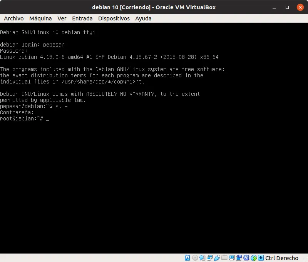This screenshot has width=308, height=262.
Task: Click the hard disk activity indicator
Action: (x=187, y=258)
